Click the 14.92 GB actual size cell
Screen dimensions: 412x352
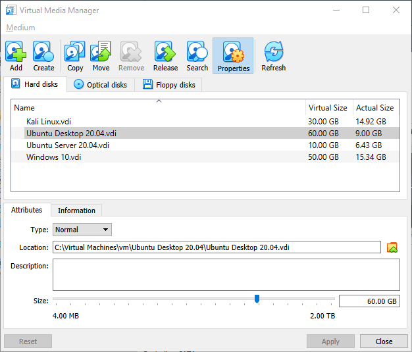pos(371,121)
